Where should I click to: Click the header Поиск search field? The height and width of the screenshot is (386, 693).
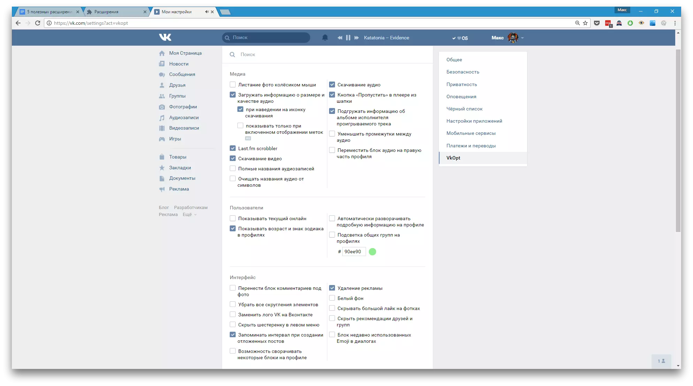tap(266, 38)
